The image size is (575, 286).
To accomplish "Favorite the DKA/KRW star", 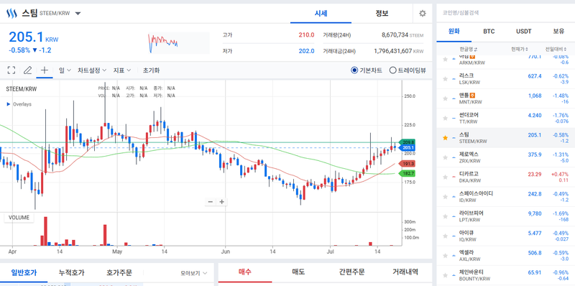I will [445, 177].
